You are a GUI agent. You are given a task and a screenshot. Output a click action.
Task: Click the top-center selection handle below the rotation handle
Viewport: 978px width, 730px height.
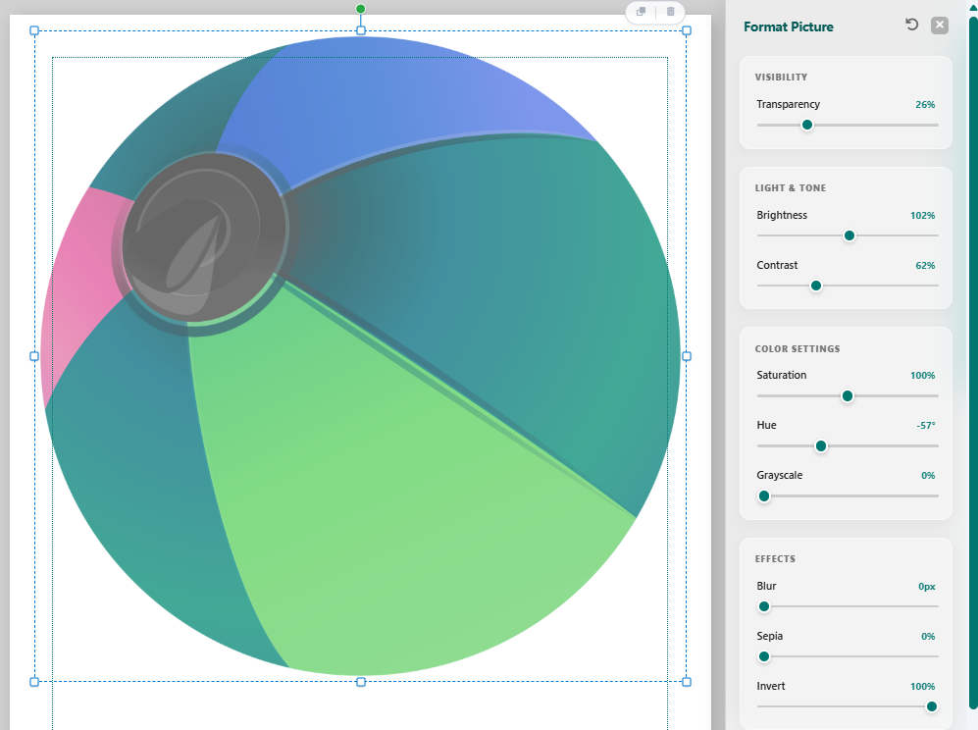pos(361,30)
